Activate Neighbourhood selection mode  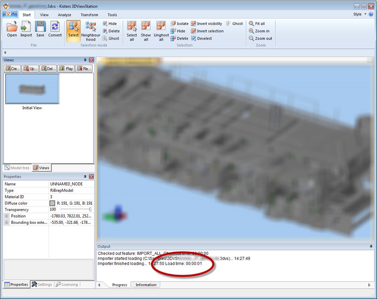tap(90, 31)
